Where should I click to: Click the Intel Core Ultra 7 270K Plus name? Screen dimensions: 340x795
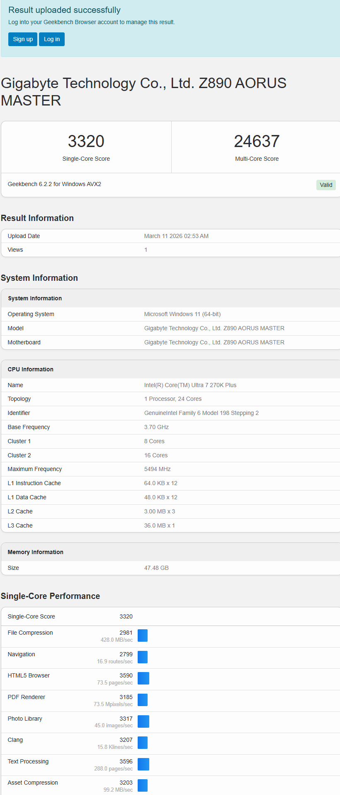tap(190, 385)
